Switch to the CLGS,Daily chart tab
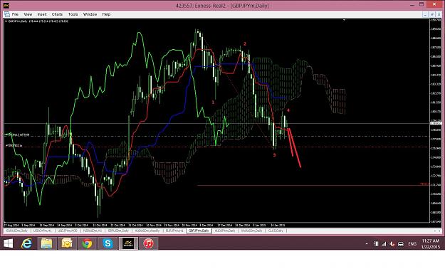 tap(276, 231)
